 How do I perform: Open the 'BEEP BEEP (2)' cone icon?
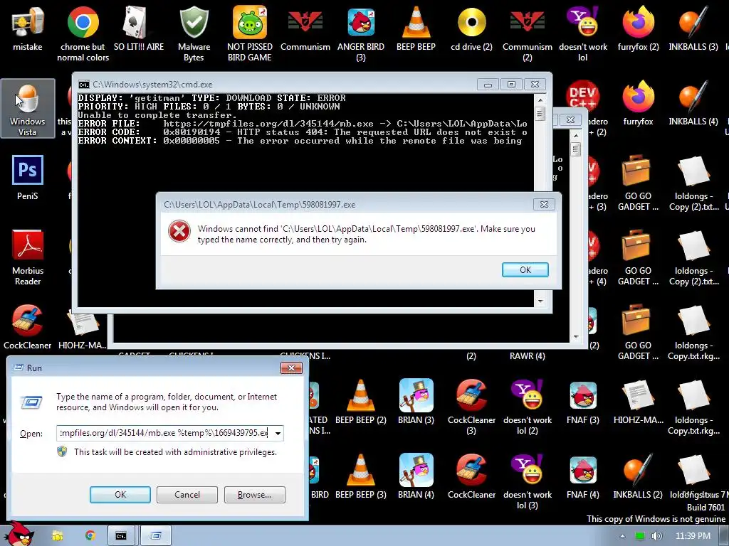361,402
